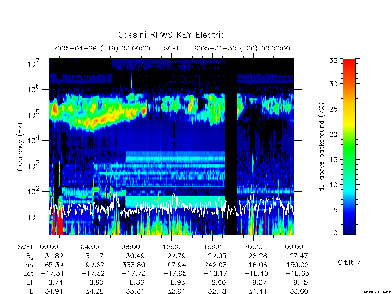Click the Lon value 242.03
The height and width of the screenshot is (294, 392).
pyautogui.click(x=215, y=265)
